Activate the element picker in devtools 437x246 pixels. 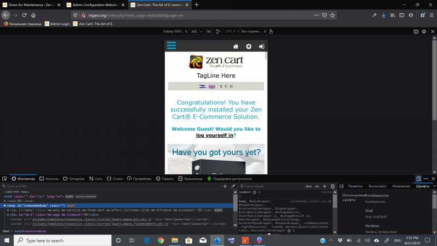click(x=4, y=179)
